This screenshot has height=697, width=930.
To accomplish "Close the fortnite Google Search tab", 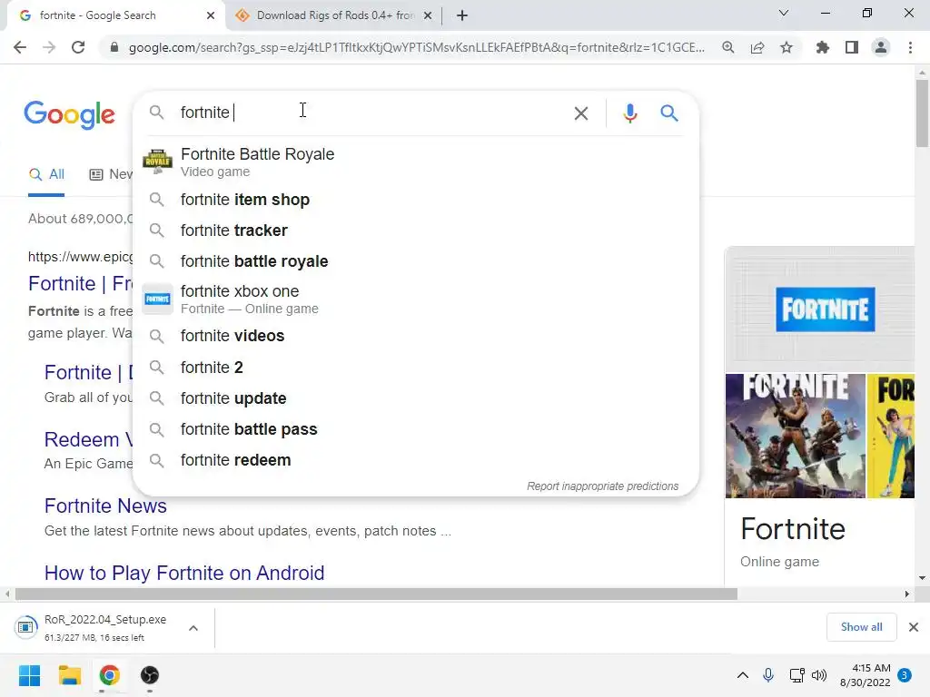I will point(211,16).
